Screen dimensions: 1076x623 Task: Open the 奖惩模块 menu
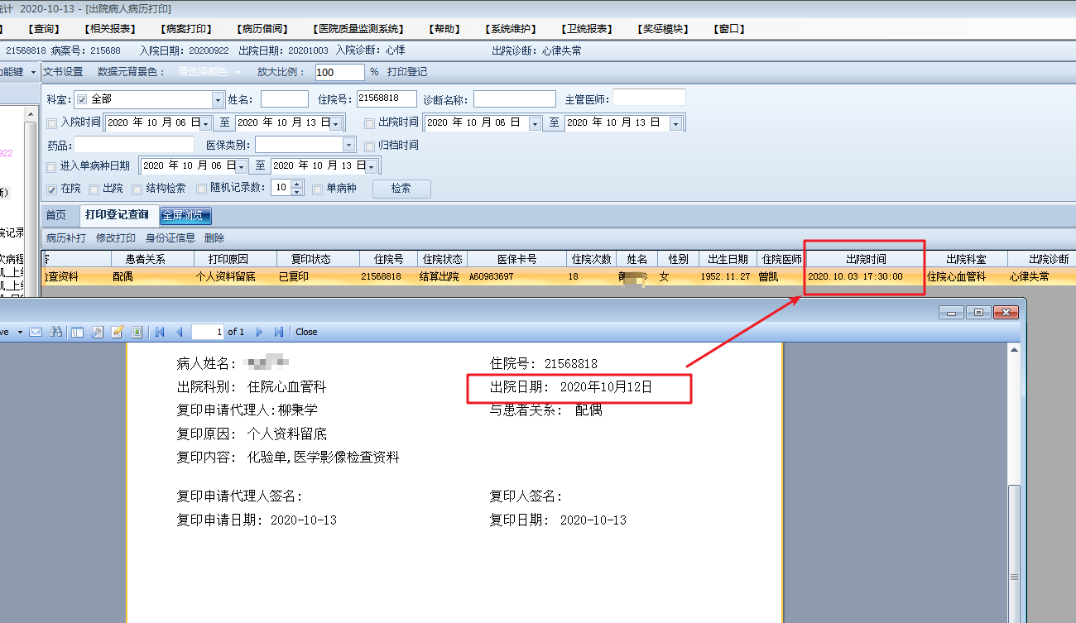point(663,29)
